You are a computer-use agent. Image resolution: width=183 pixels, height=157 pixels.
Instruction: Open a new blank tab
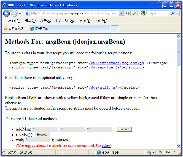tap(115, 29)
